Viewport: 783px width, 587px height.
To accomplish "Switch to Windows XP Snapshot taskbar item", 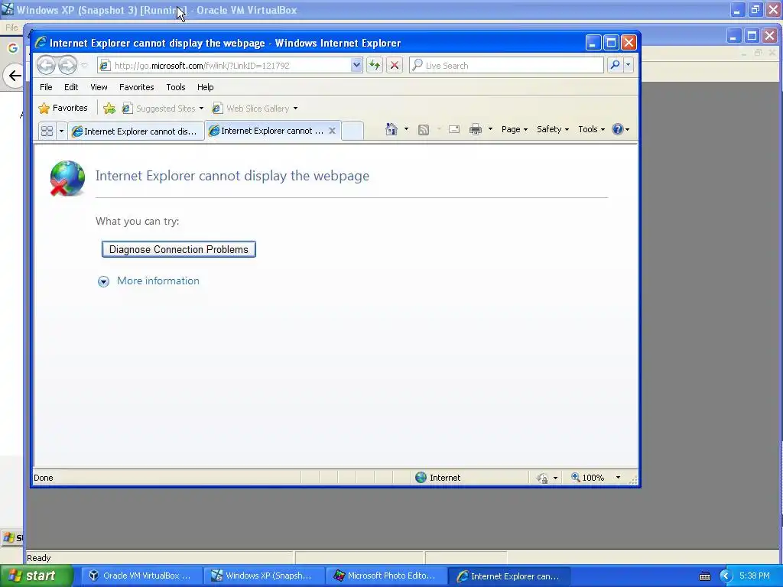I will 263,576.
